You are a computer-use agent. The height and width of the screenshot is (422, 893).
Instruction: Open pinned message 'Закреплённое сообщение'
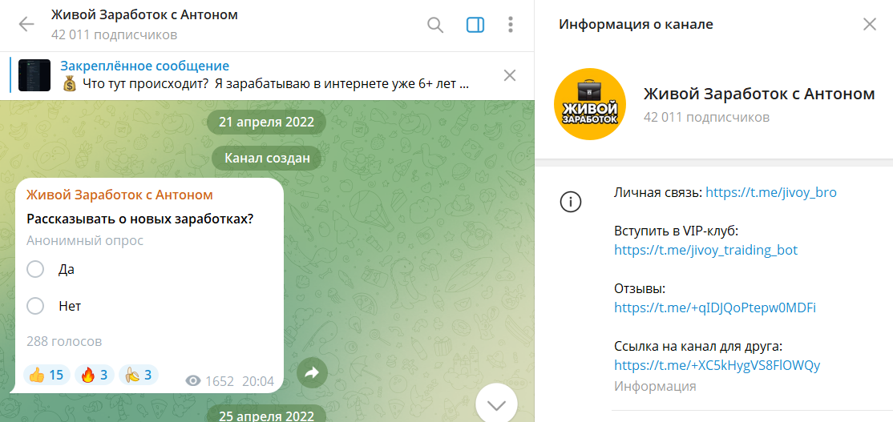click(144, 66)
